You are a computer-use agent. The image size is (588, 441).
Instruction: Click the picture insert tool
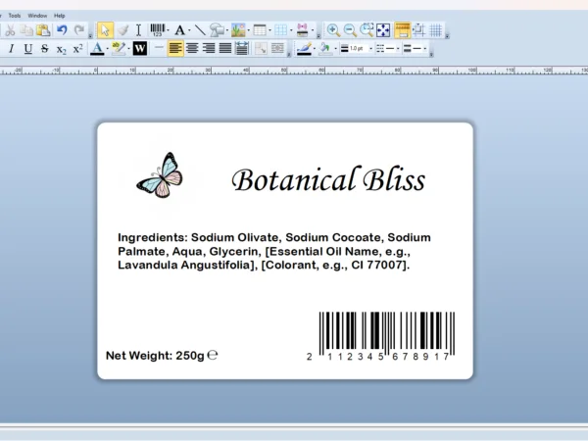237,30
